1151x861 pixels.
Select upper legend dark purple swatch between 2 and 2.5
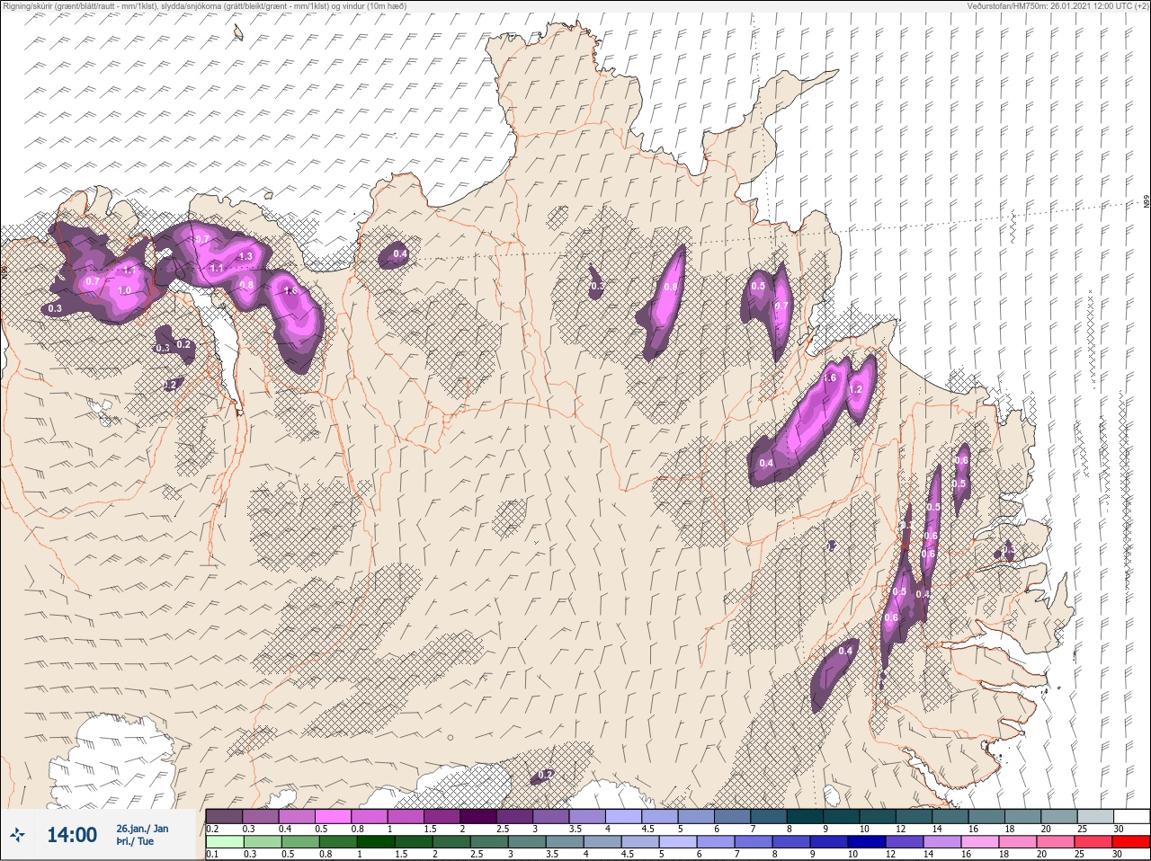pos(478,816)
